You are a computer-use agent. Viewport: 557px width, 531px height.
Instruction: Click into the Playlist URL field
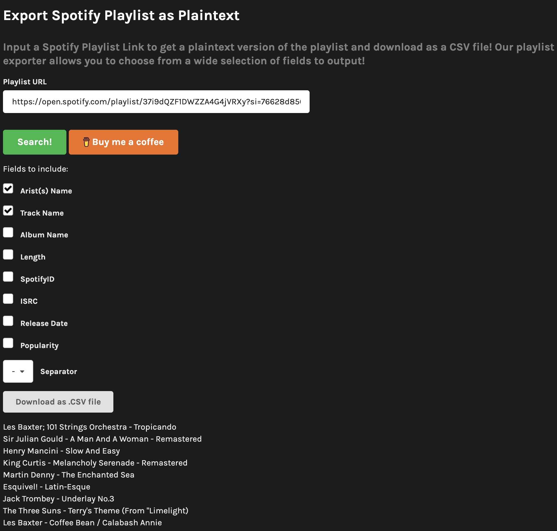156,102
